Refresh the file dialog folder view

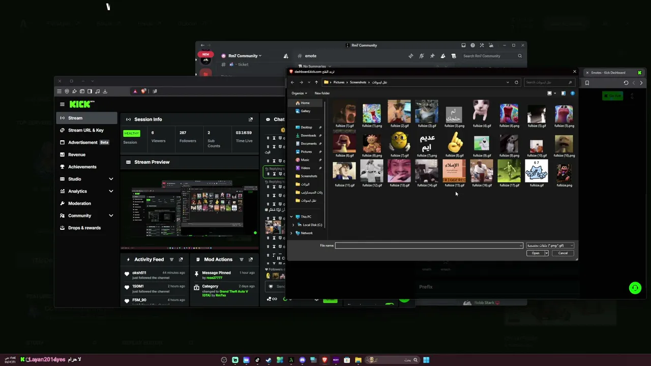[516, 82]
